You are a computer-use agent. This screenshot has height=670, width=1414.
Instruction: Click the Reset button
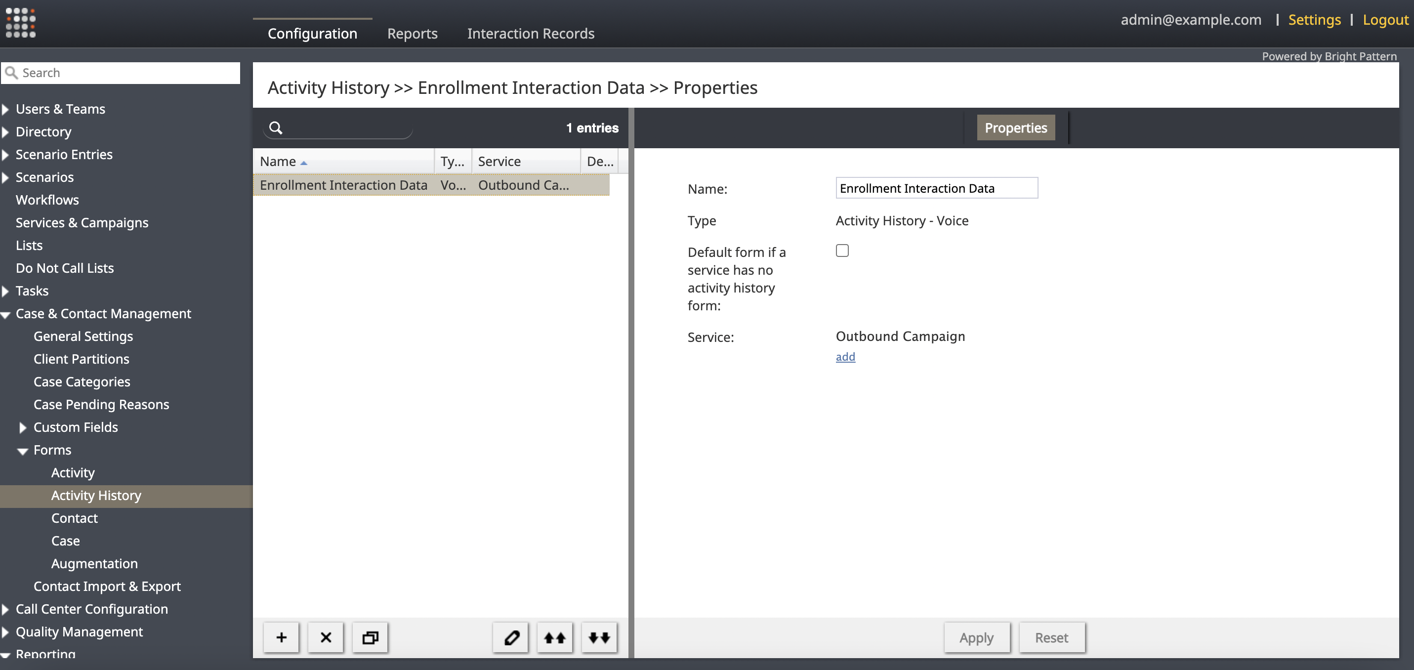click(1051, 637)
